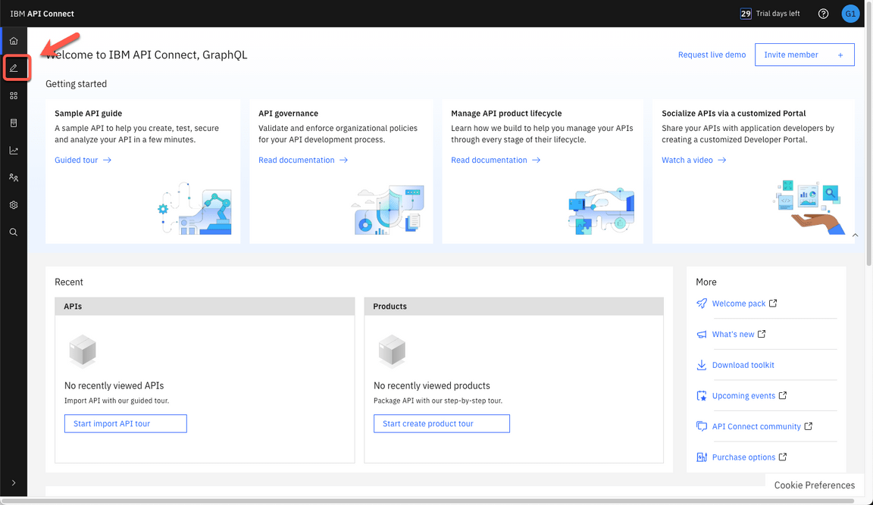Viewport: 873px width, 505px height.
Task: Click the IBM API Connect title
Action: coord(42,14)
